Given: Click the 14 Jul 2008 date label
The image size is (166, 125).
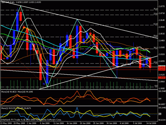Looking at the screenshot, I should click(151, 123).
